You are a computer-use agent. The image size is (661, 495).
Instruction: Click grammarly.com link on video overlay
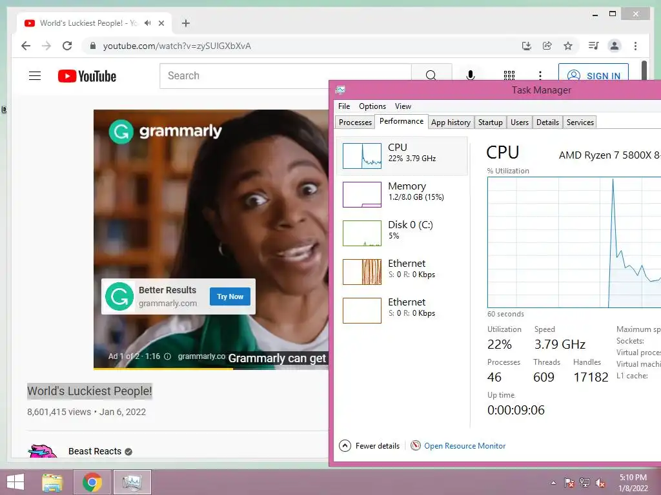pos(201,356)
